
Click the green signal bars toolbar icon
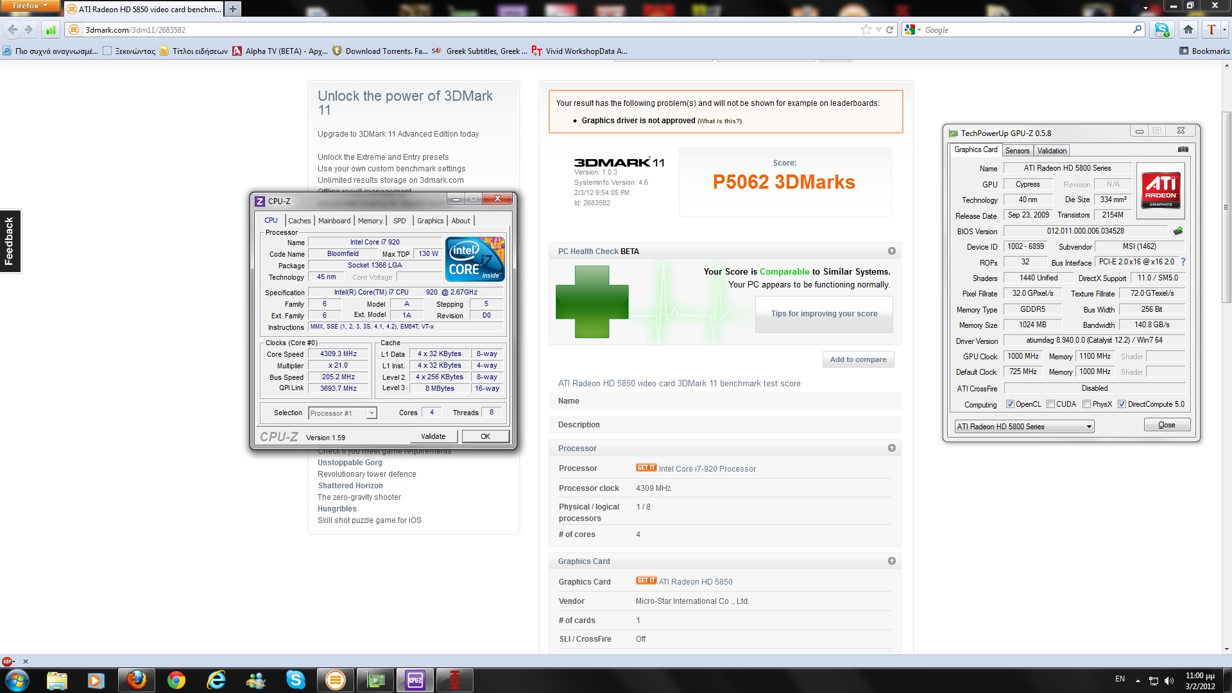coord(51,30)
